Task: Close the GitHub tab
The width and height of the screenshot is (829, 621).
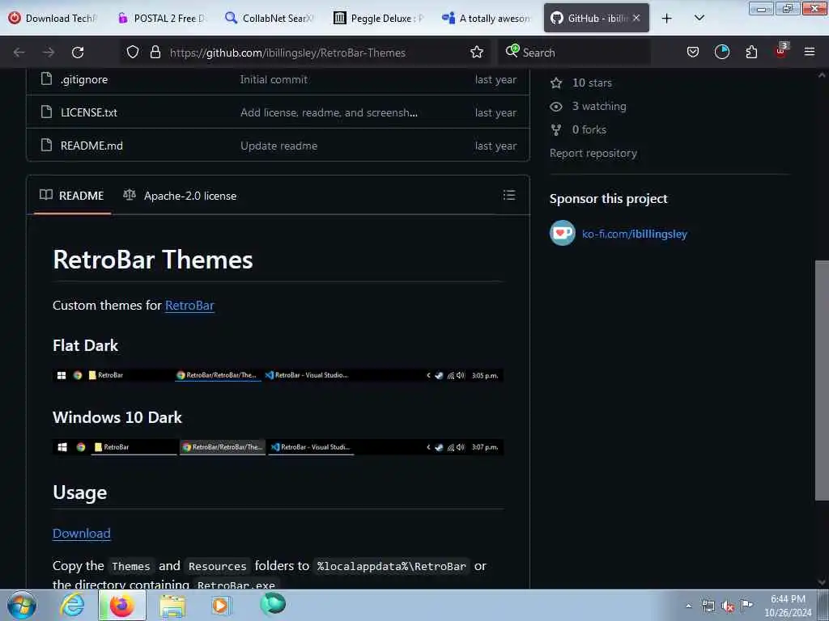Action: tap(636, 18)
